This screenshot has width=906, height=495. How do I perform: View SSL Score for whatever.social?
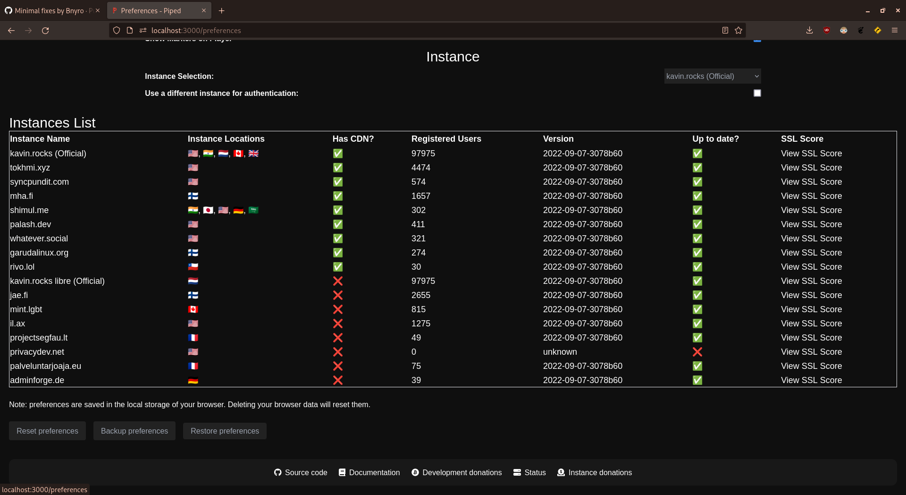click(811, 239)
